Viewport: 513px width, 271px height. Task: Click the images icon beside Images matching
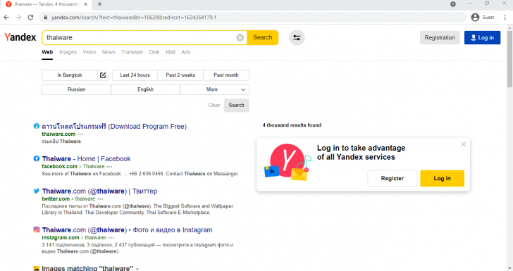[37, 268]
